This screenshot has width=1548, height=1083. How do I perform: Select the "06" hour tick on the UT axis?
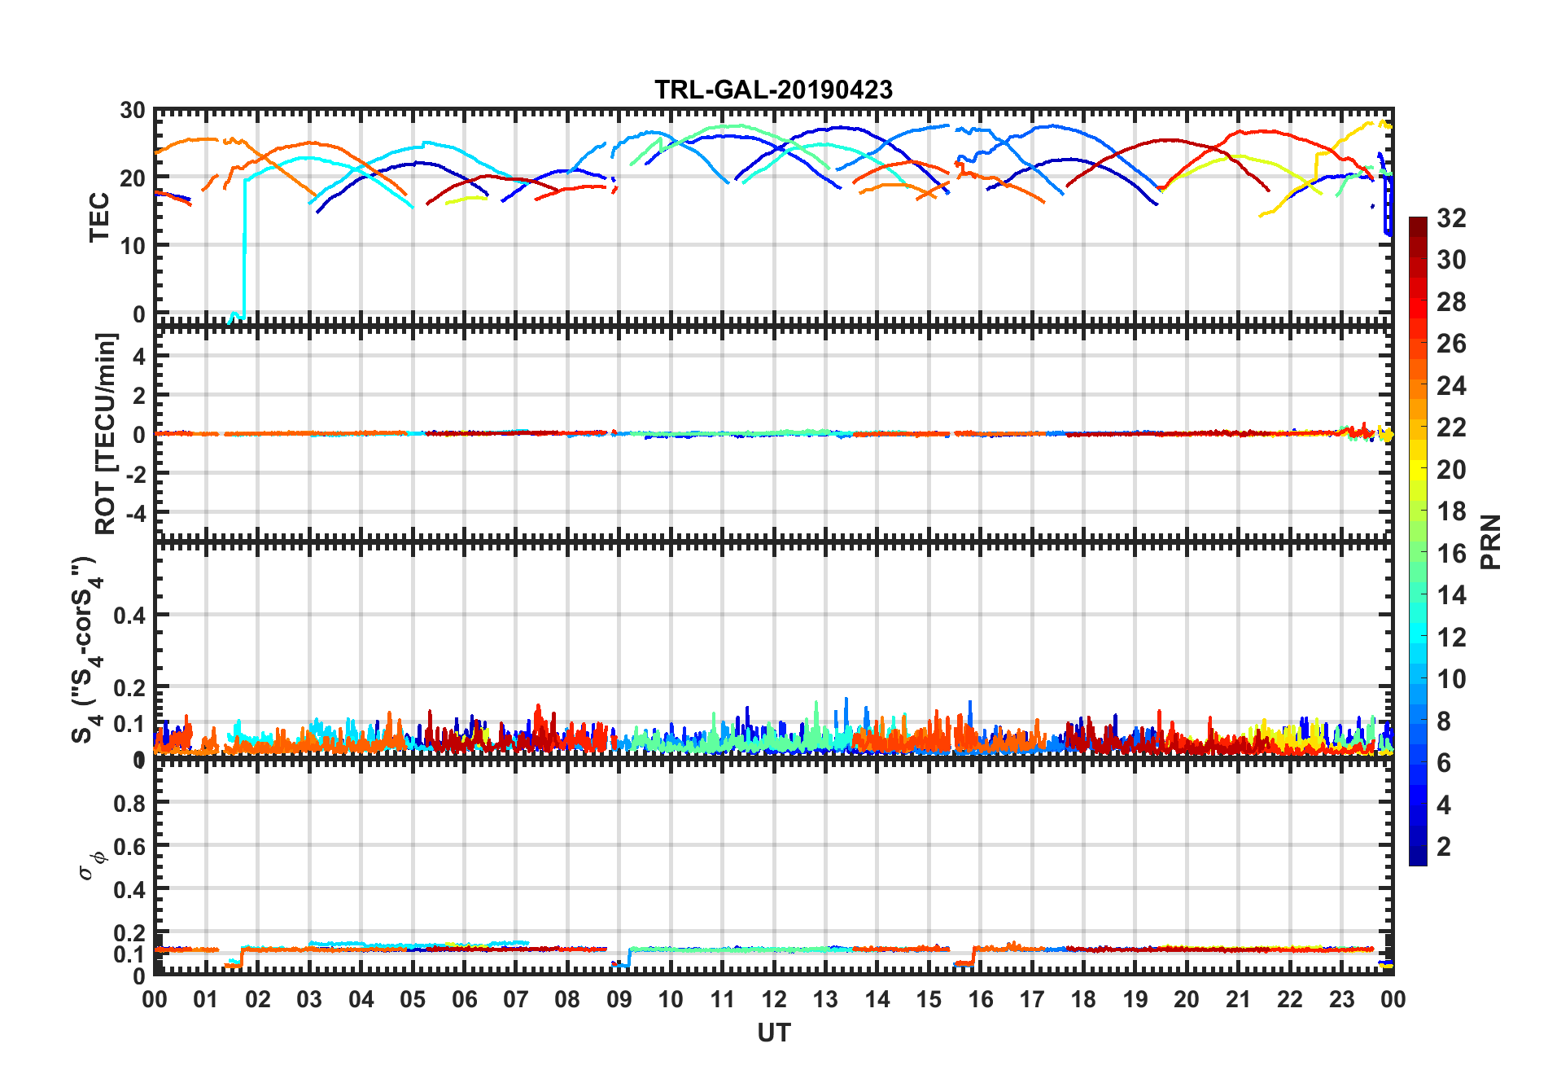pos(464,999)
